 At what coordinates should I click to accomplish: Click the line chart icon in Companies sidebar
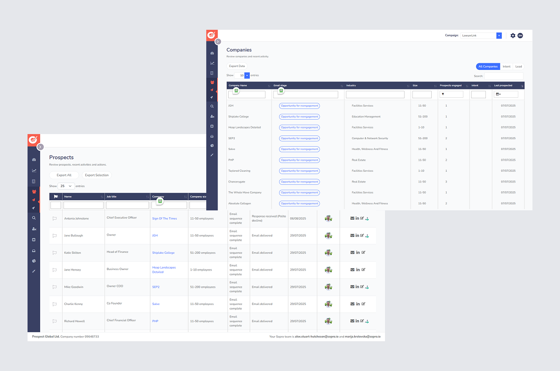pyautogui.click(x=212, y=63)
